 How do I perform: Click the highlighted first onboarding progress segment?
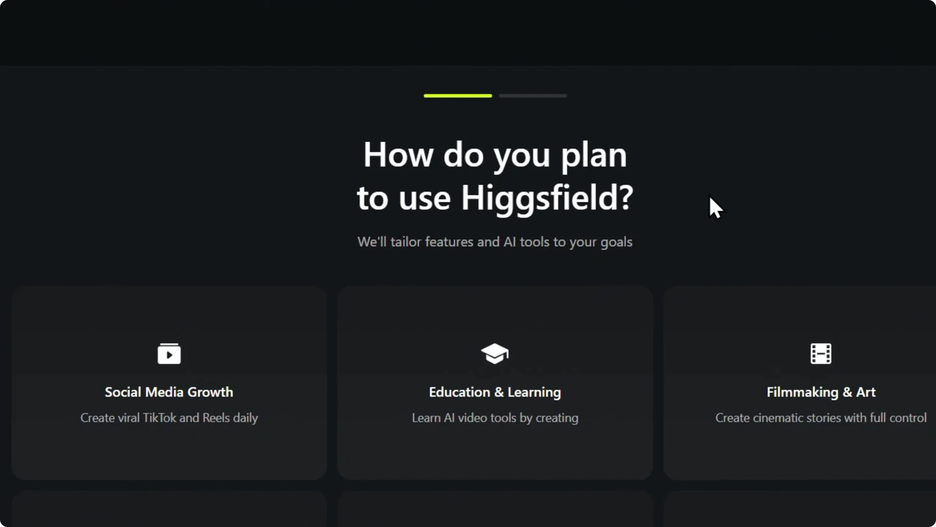click(x=457, y=96)
